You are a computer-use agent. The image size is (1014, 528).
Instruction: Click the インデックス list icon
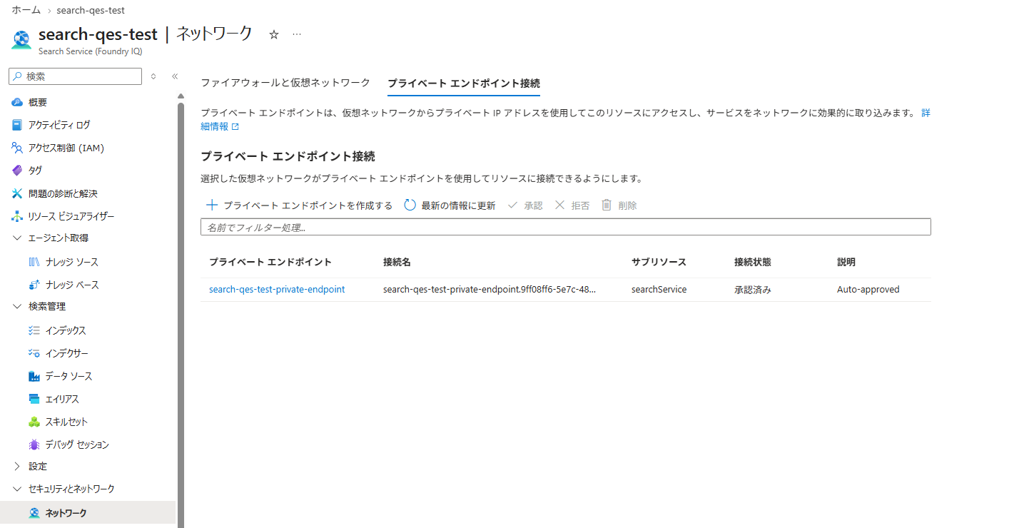(x=34, y=330)
